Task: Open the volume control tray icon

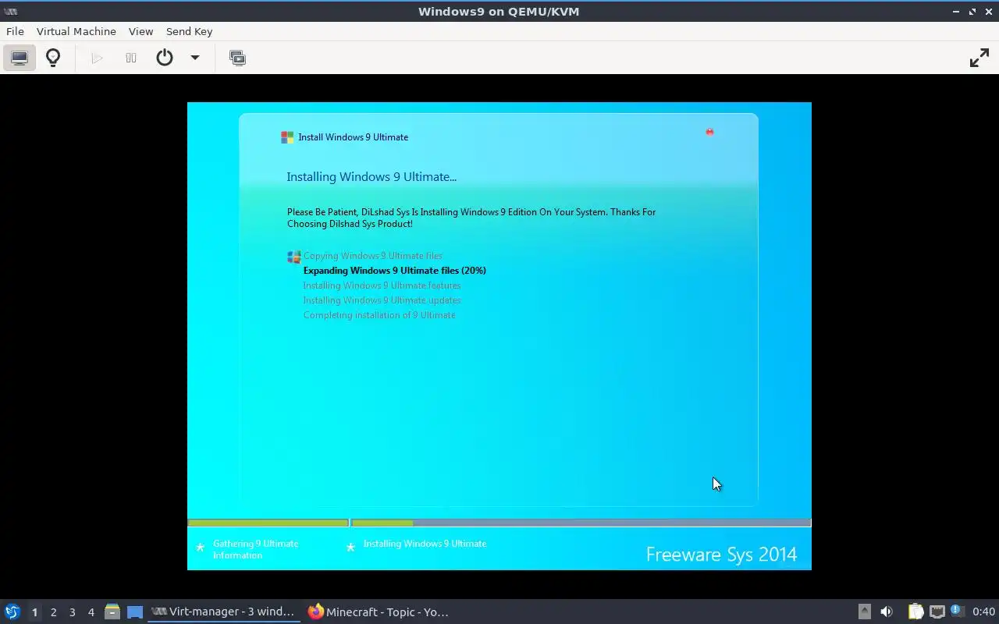Action: (x=887, y=612)
